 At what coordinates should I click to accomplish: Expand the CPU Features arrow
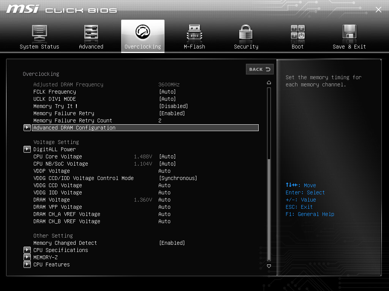27,264
